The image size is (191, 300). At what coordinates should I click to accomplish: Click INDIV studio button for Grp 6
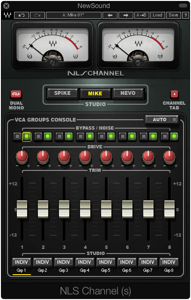pyautogui.click(x=126, y=262)
